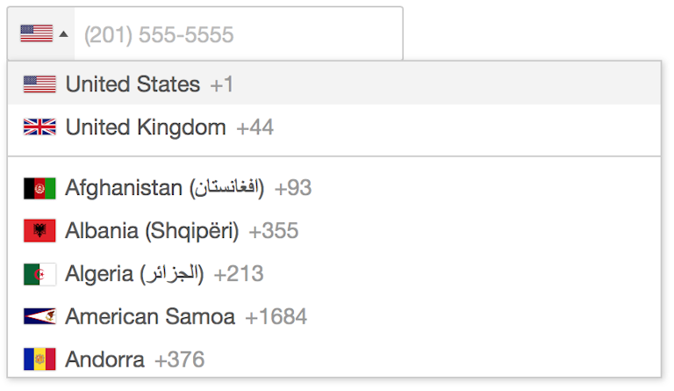Click the selected US flag in the input
This screenshot has height=391, width=674.
pos(36,34)
